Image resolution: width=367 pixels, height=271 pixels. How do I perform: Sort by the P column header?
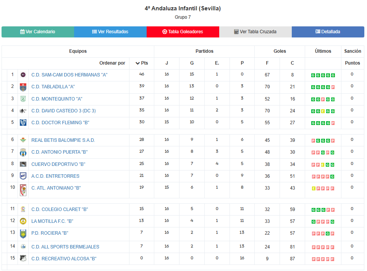[242, 63]
